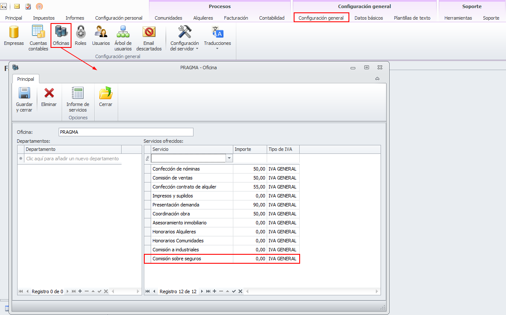
Task: Click the notepad checklist icon in the quick bar
Action: point(28,6)
